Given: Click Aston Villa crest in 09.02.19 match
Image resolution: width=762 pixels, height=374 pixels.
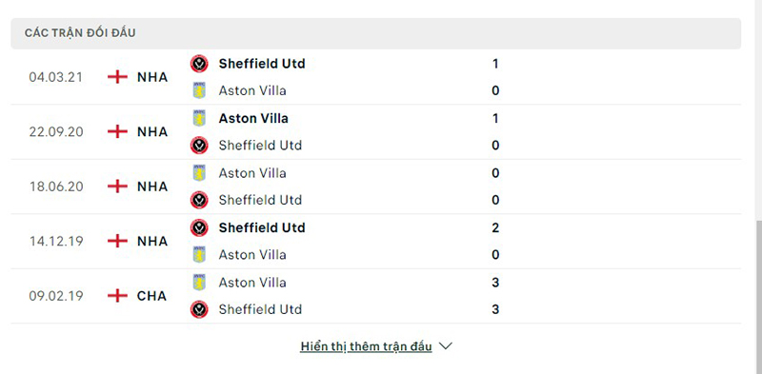Looking at the screenshot, I should tap(199, 283).
